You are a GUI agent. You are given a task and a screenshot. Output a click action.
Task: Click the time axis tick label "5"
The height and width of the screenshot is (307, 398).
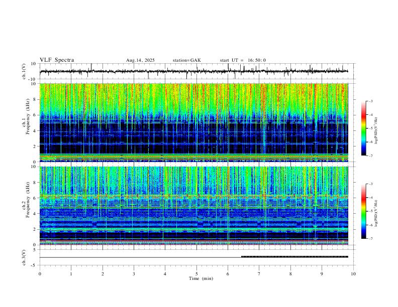point(196,274)
